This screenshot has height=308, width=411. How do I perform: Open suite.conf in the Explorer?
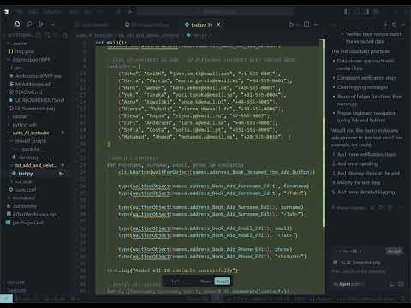tap(26, 190)
